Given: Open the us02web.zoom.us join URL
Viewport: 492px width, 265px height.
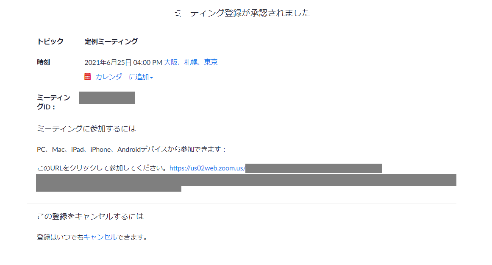Looking at the screenshot, I should click(207, 168).
